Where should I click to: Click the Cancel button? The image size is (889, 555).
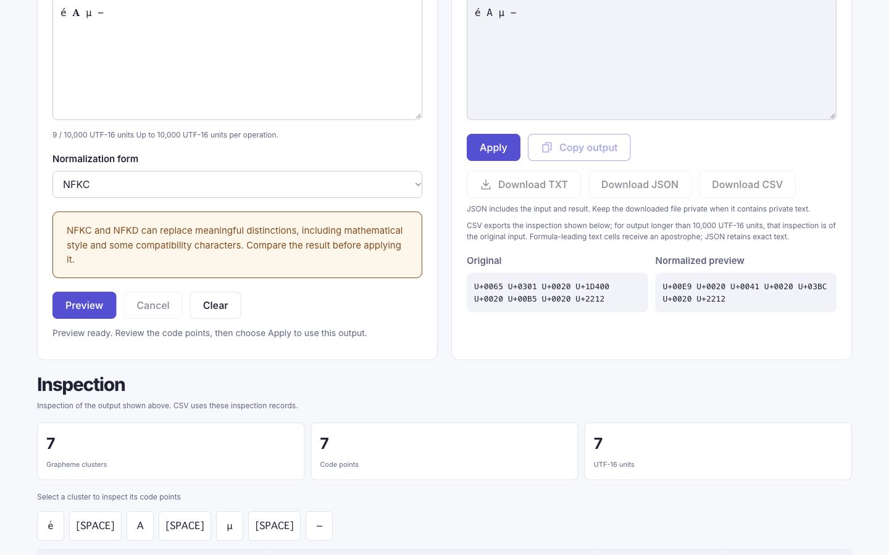[x=153, y=305]
